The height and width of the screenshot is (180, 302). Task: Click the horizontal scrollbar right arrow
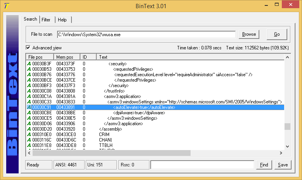[281, 153]
